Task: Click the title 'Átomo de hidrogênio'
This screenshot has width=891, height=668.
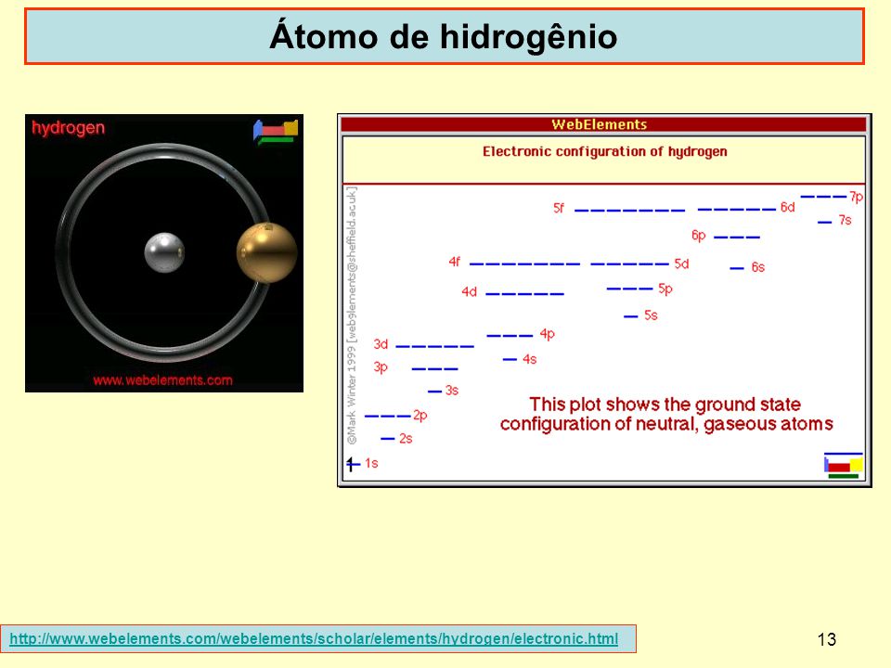Action: 444,36
